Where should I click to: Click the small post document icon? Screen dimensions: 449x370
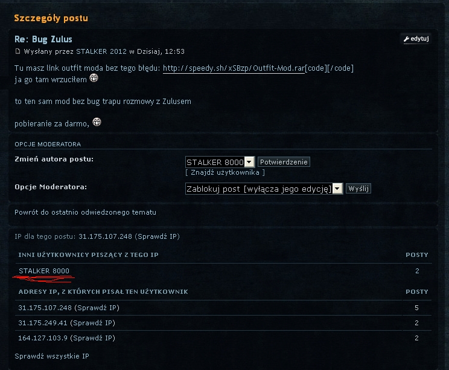tap(18, 51)
